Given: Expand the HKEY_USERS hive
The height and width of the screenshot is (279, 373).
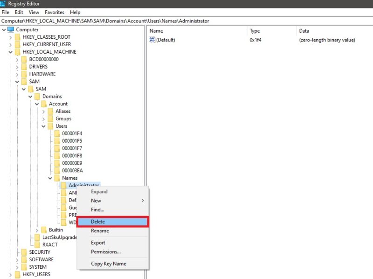Looking at the screenshot, I should 10,275.
